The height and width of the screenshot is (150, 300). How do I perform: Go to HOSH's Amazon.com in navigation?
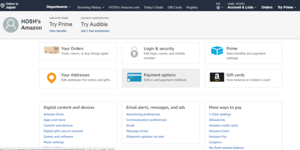pos(124,7)
